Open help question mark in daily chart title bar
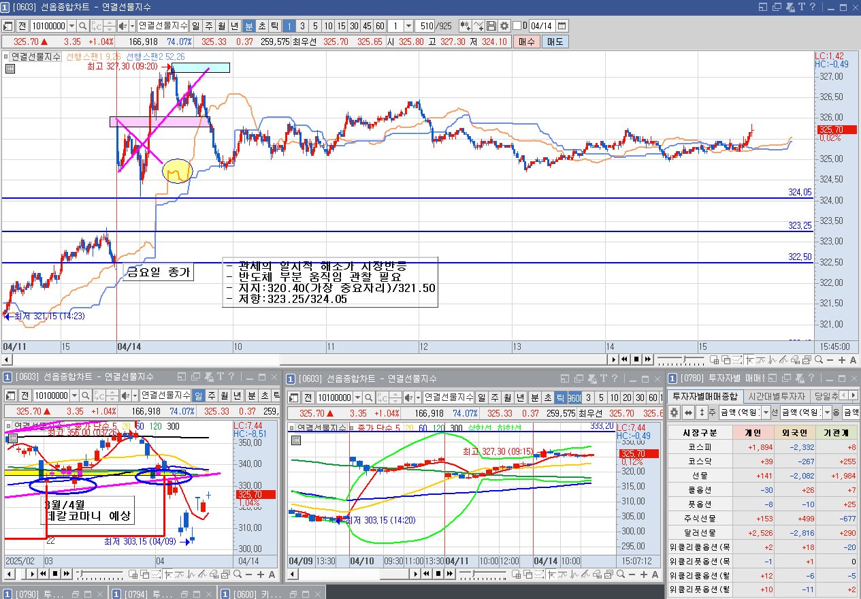The width and height of the screenshot is (861, 599). coord(231,376)
